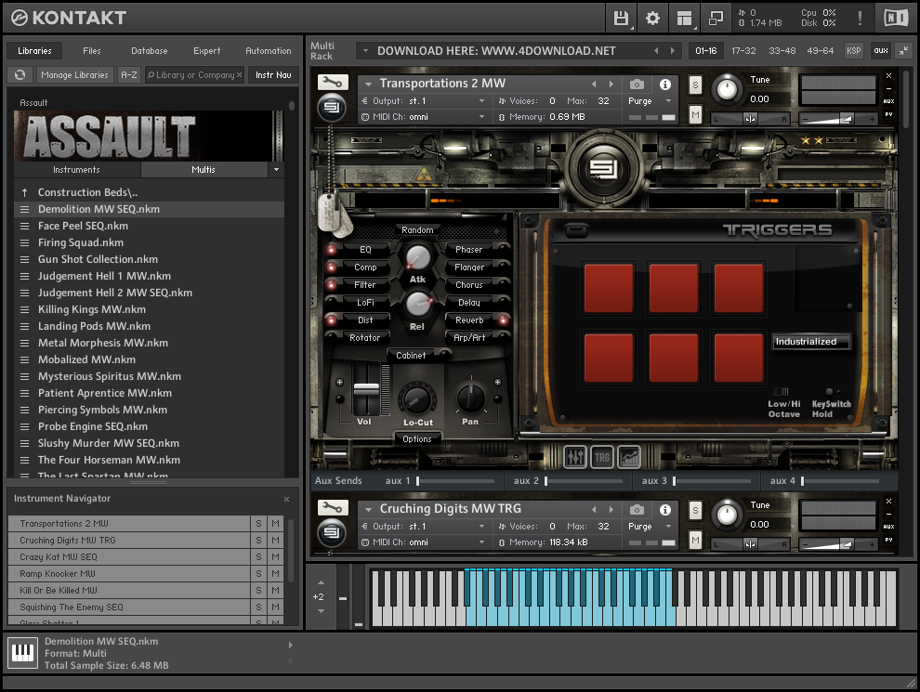Click next instrument arrow for Transportations 2 MW
Screen dimensions: 920x692
click(x=611, y=84)
